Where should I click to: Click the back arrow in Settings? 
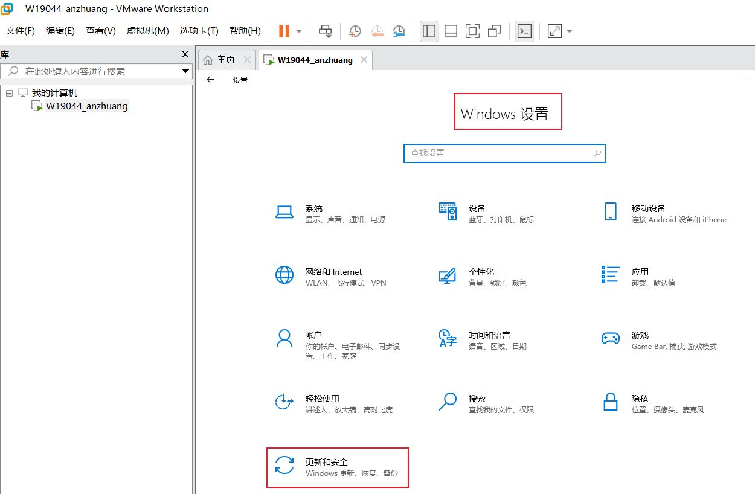(x=210, y=80)
